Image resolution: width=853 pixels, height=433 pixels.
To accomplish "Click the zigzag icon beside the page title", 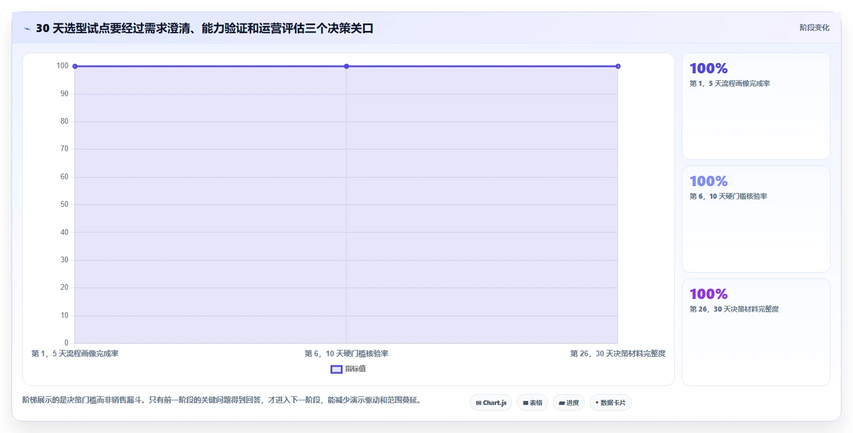I will coord(27,29).
